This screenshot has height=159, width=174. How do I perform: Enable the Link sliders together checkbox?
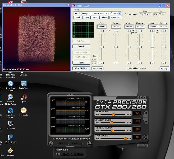[128, 68]
